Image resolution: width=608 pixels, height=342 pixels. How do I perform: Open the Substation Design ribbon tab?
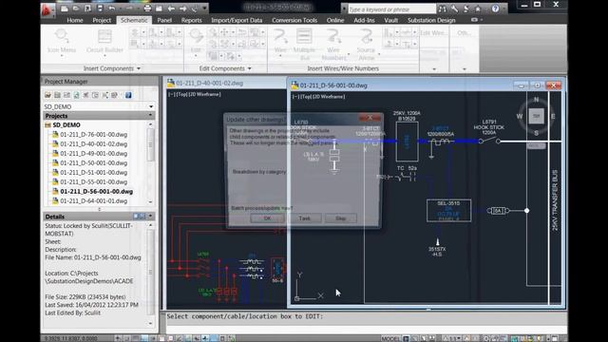tap(431, 20)
